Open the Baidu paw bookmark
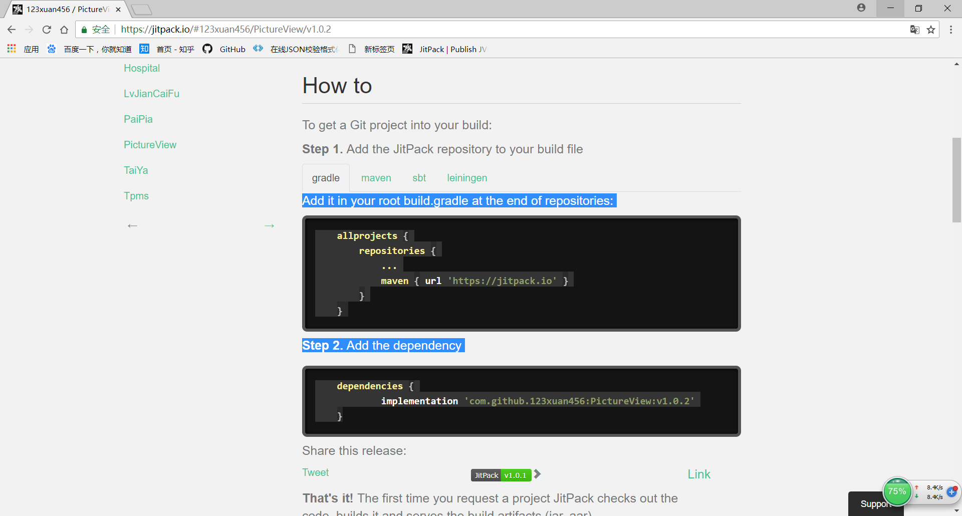962x516 pixels. [90, 49]
